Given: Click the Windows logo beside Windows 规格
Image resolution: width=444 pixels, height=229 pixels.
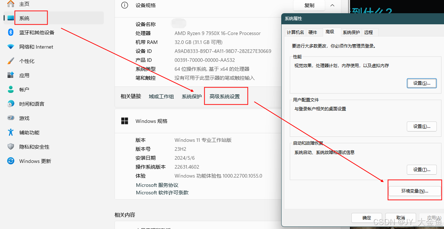Looking at the screenshot, I should pyautogui.click(x=125, y=121).
